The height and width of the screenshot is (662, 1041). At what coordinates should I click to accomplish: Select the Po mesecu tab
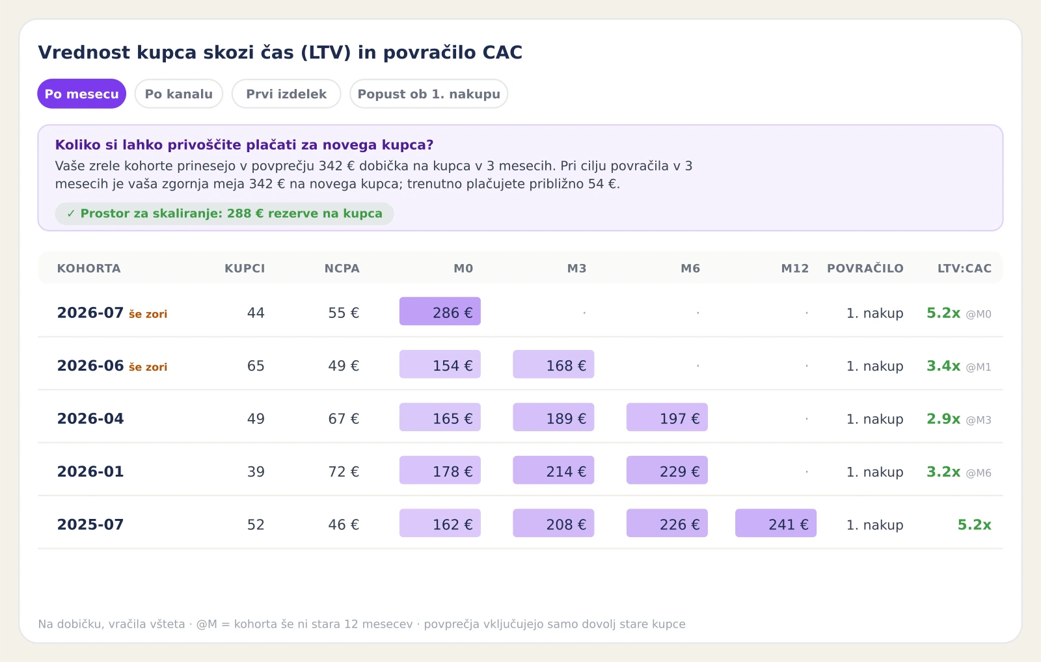[82, 94]
